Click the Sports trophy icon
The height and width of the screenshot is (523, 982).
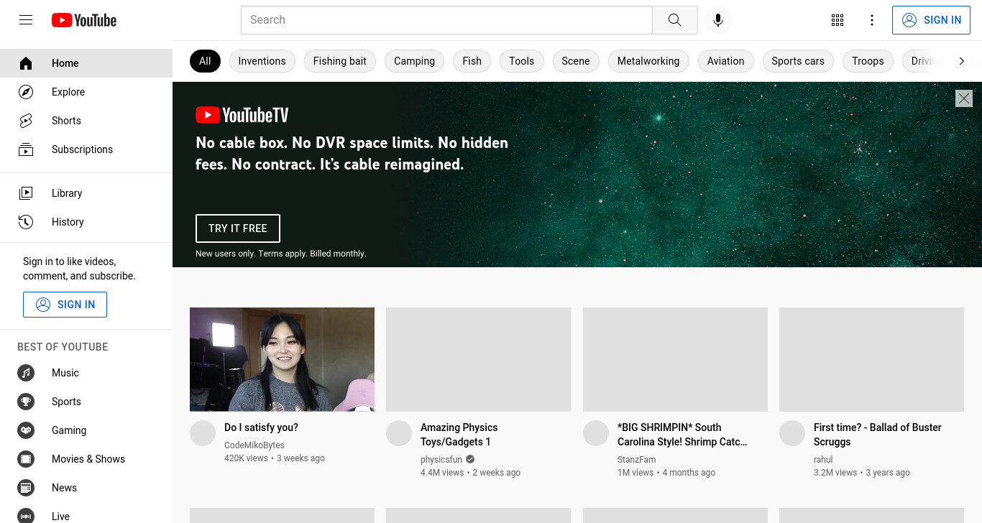26,402
